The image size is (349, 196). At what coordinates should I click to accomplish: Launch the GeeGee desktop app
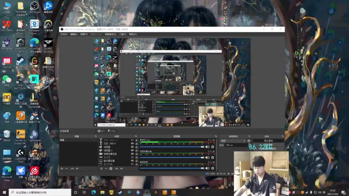coord(7,62)
